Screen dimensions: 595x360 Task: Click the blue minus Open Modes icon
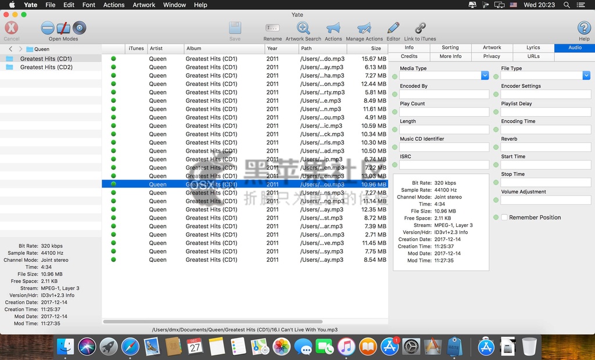48,28
